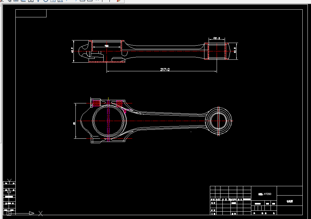Select the 32.5 dimension right of top view
The height and width of the screenshot is (219, 311).
click(x=235, y=50)
